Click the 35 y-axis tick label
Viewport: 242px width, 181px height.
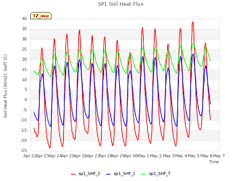point(24,29)
